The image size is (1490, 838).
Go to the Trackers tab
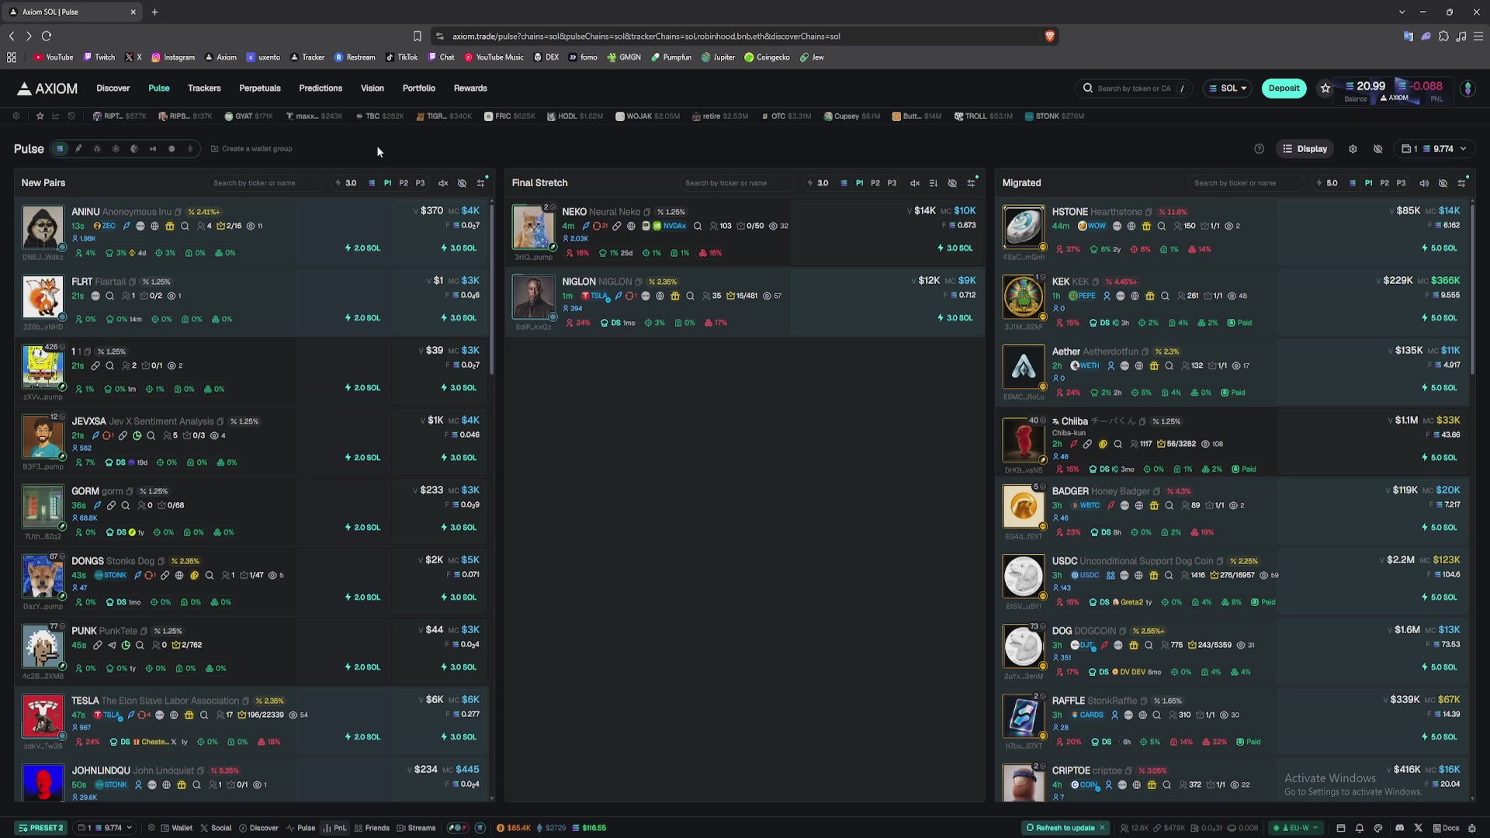pyautogui.click(x=204, y=88)
